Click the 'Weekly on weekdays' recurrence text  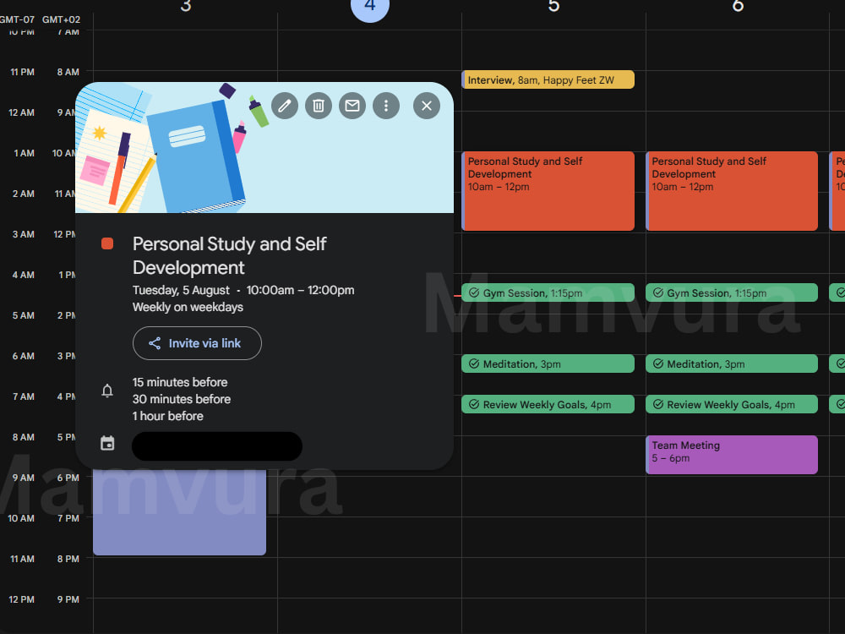pyautogui.click(x=188, y=307)
